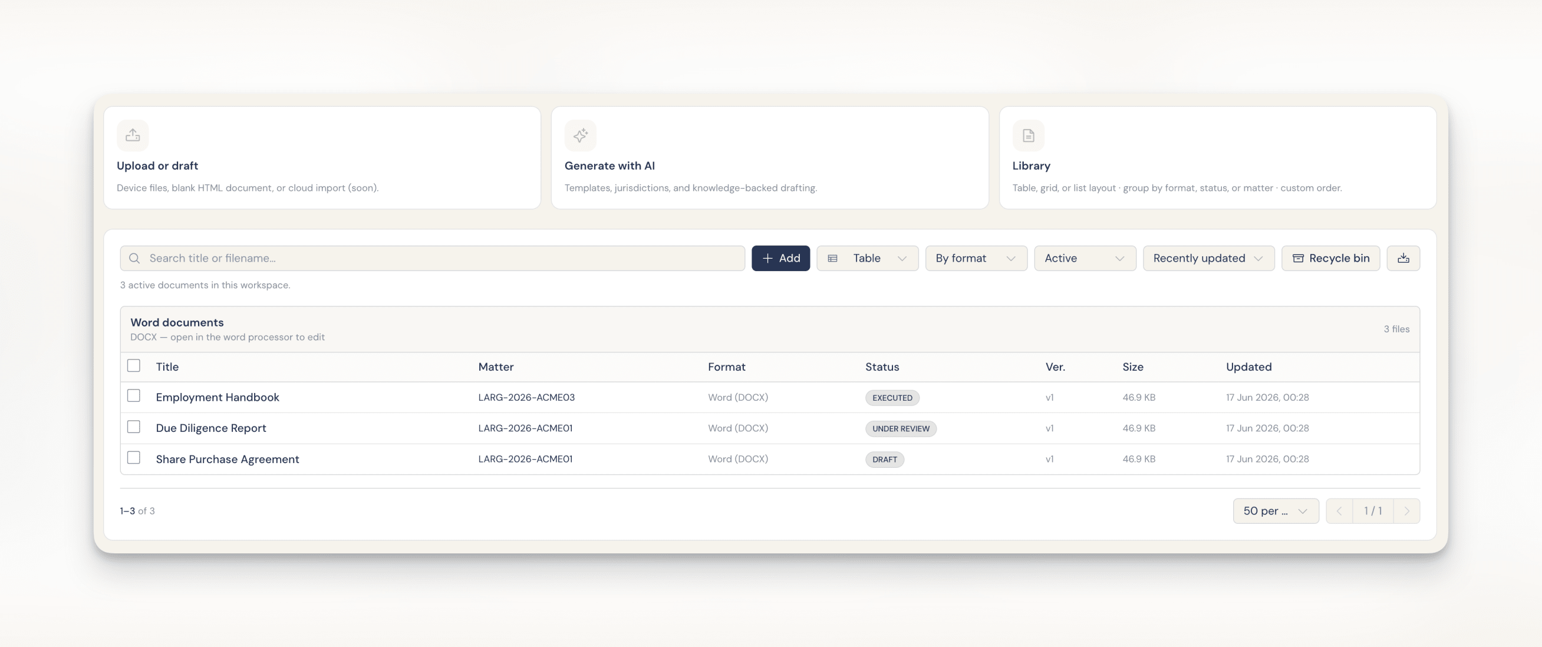This screenshot has width=1542, height=647.
Task: Click the Updated column header
Action: coord(1248,367)
